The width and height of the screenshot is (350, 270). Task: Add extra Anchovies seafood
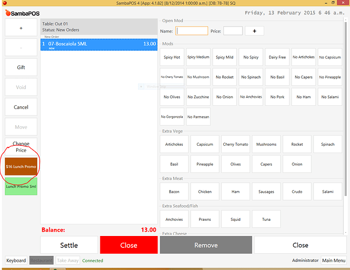174,219
